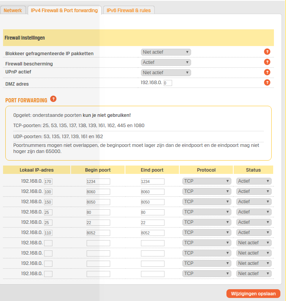Change Status of port 8052 rule
This screenshot has width=299, height=301.
point(254,233)
